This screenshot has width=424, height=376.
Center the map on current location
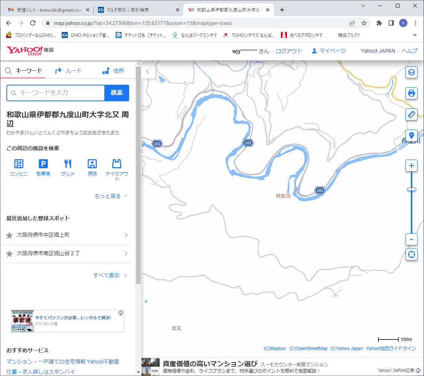tap(412, 254)
